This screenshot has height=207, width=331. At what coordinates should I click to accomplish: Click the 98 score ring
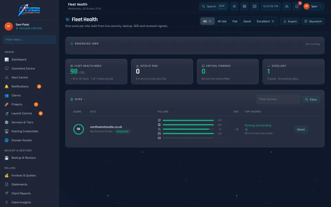[x=79, y=129]
